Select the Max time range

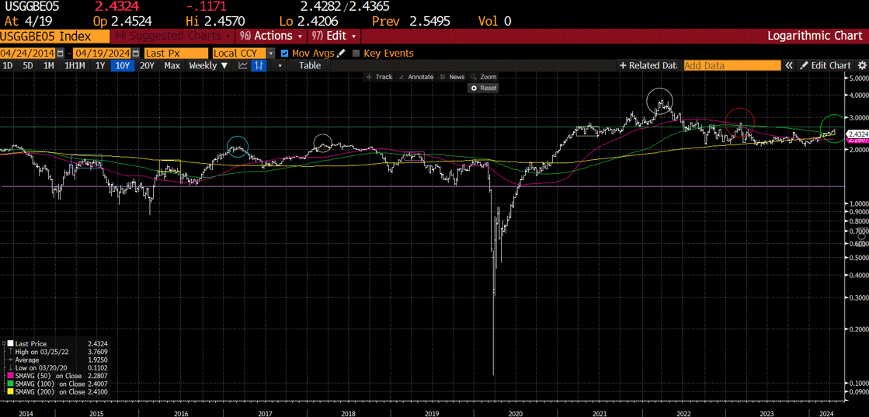tap(172, 65)
